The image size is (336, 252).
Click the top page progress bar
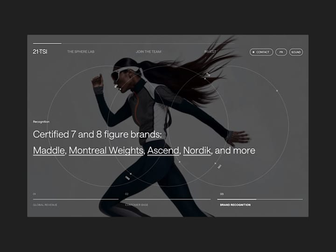click(134, 43)
